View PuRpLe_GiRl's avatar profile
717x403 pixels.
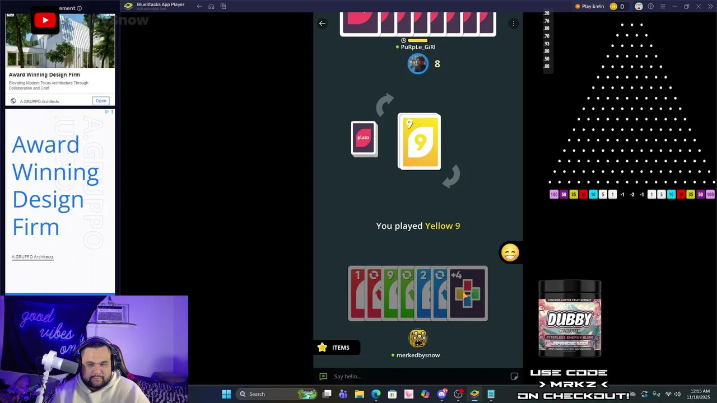418,64
